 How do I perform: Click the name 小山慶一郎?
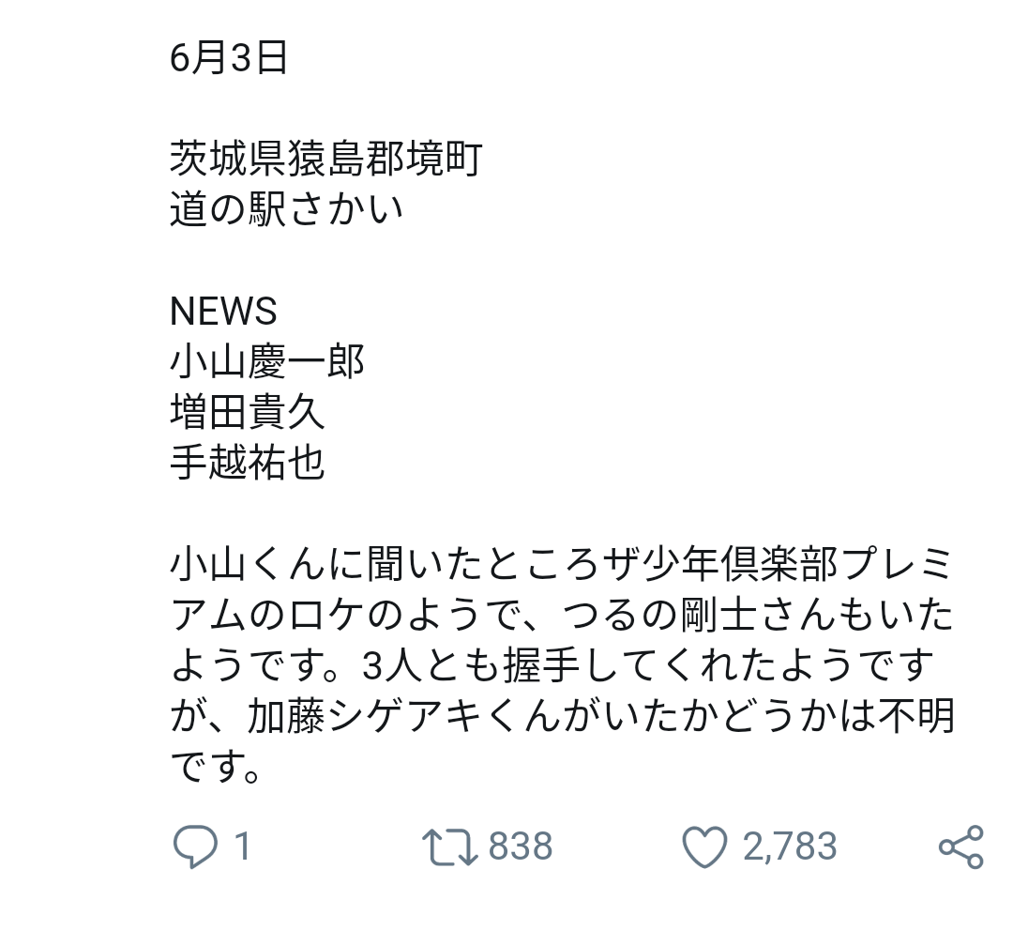click(x=267, y=361)
